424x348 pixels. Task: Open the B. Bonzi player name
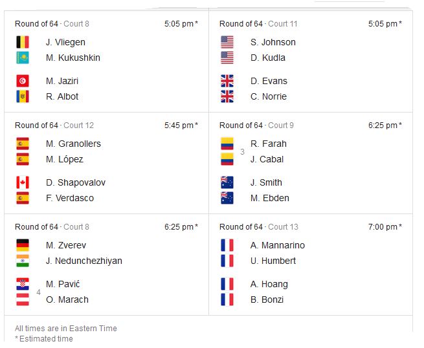267,299
